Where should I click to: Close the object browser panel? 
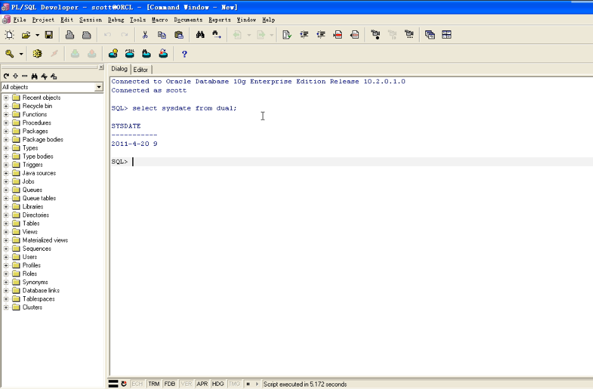[x=101, y=67]
